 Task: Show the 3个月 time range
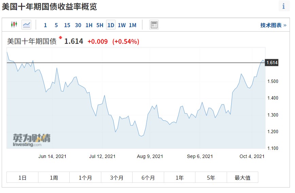117,177
